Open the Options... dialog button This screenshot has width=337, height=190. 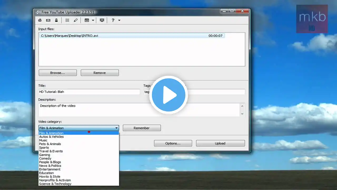173,143
